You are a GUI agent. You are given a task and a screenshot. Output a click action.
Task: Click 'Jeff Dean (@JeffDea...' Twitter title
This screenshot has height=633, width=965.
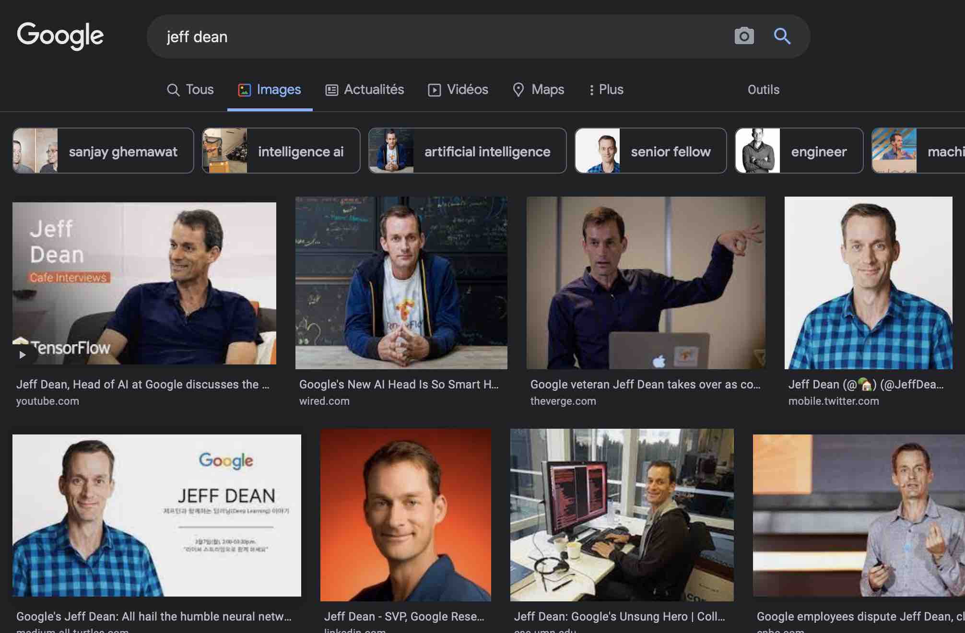coord(866,385)
